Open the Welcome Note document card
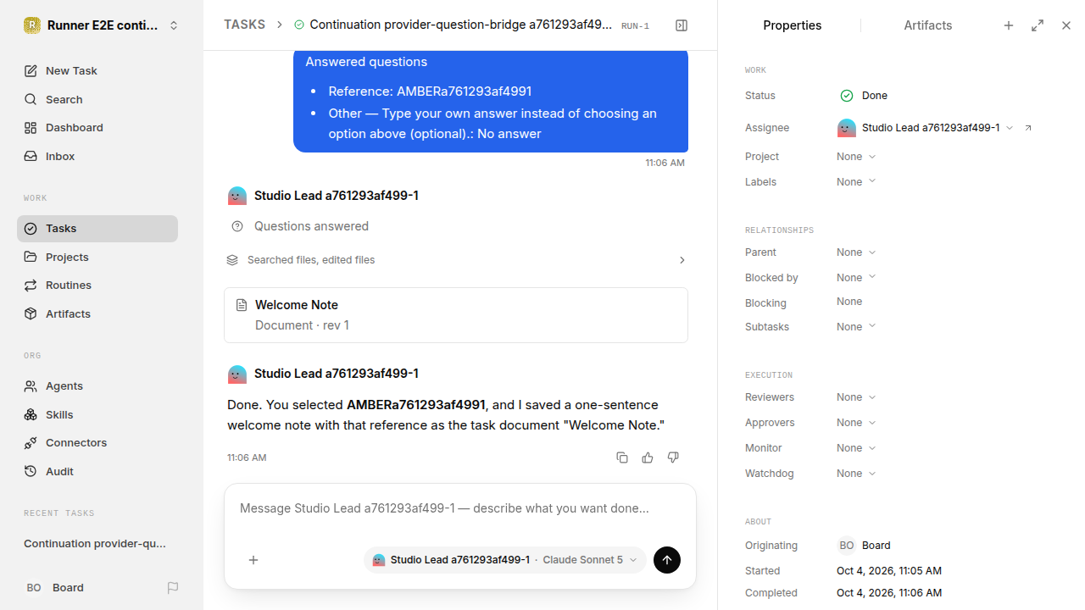This screenshot has height=610, width=1085. pyautogui.click(x=456, y=315)
